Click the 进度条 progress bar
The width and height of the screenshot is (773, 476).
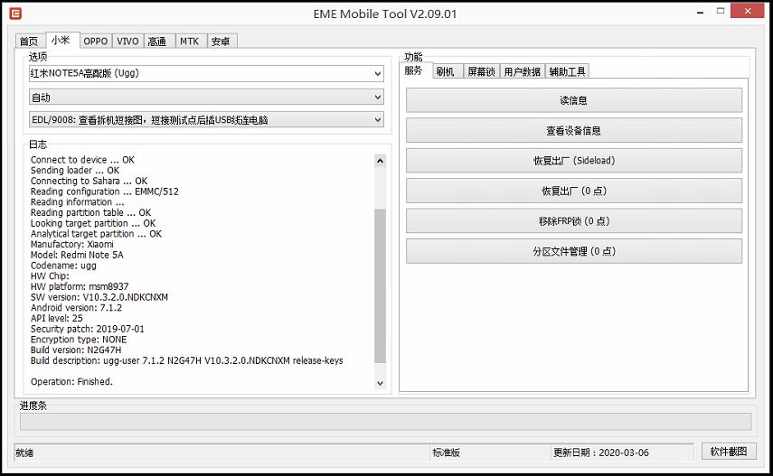[x=385, y=422]
